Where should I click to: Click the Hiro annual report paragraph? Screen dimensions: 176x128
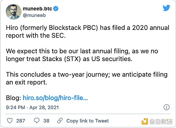click(88, 32)
